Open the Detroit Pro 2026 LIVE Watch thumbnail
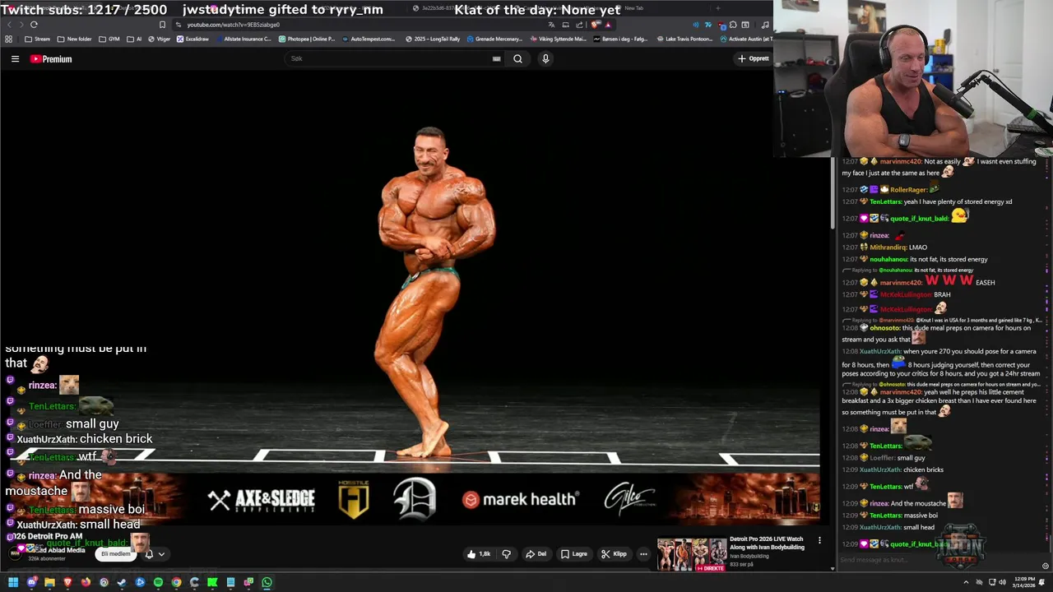The width and height of the screenshot is (1053, 592). [x=692, y=554]
